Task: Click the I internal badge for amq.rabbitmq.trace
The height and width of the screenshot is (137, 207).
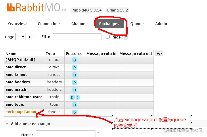Action: coord(78,97)
